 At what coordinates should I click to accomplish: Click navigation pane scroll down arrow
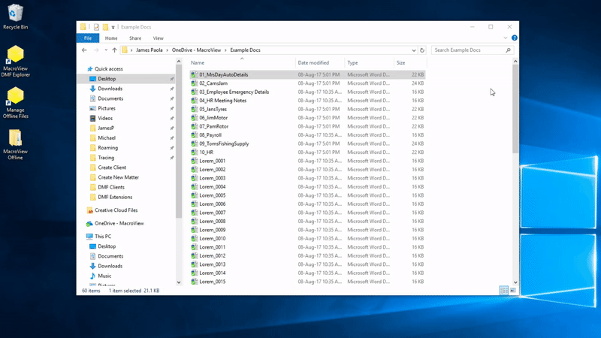[179, 282]
